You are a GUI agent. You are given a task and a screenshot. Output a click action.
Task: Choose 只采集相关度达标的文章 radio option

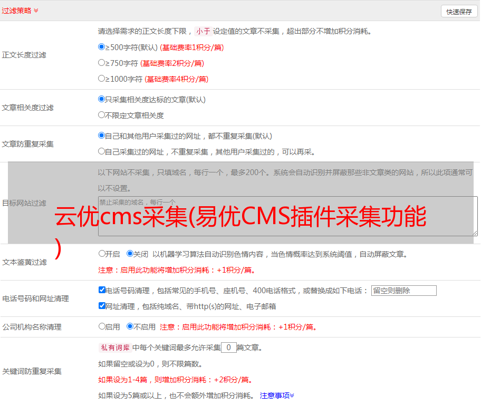101,99
